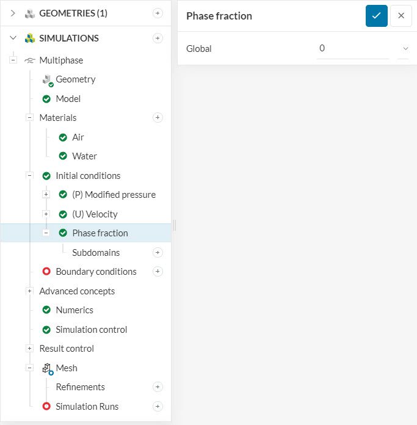Open the Numerics settings

point(74,310)
